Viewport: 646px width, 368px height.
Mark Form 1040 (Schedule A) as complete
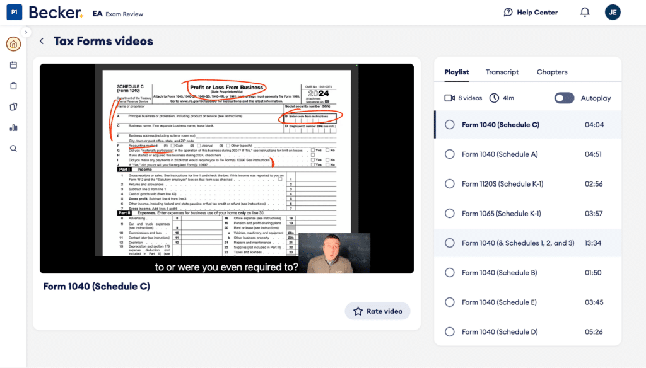coord(449,154)
